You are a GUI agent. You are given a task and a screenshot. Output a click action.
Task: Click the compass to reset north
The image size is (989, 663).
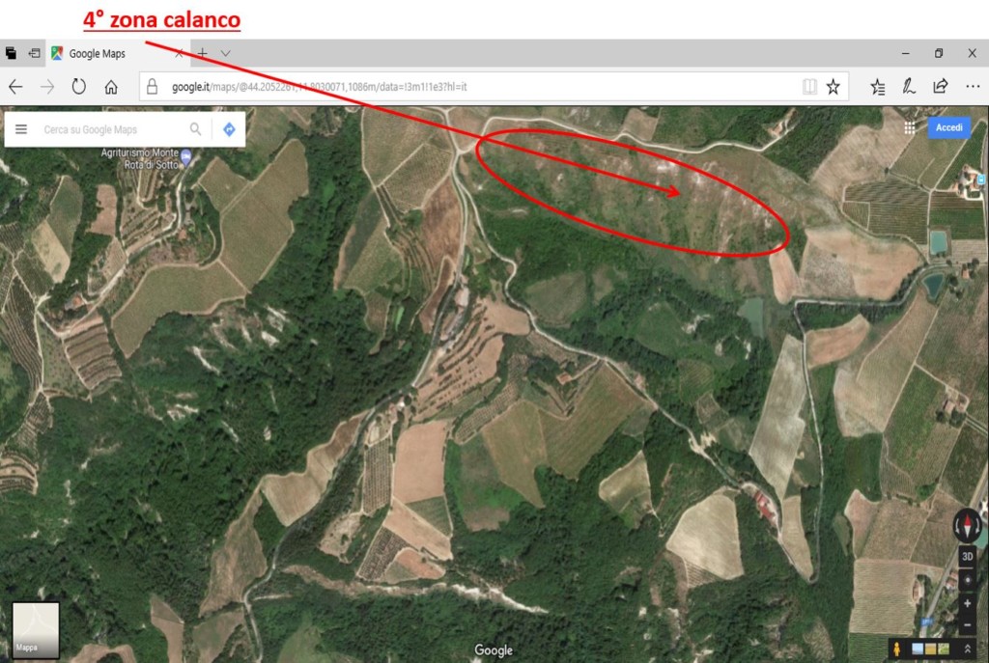click(966, 525)
